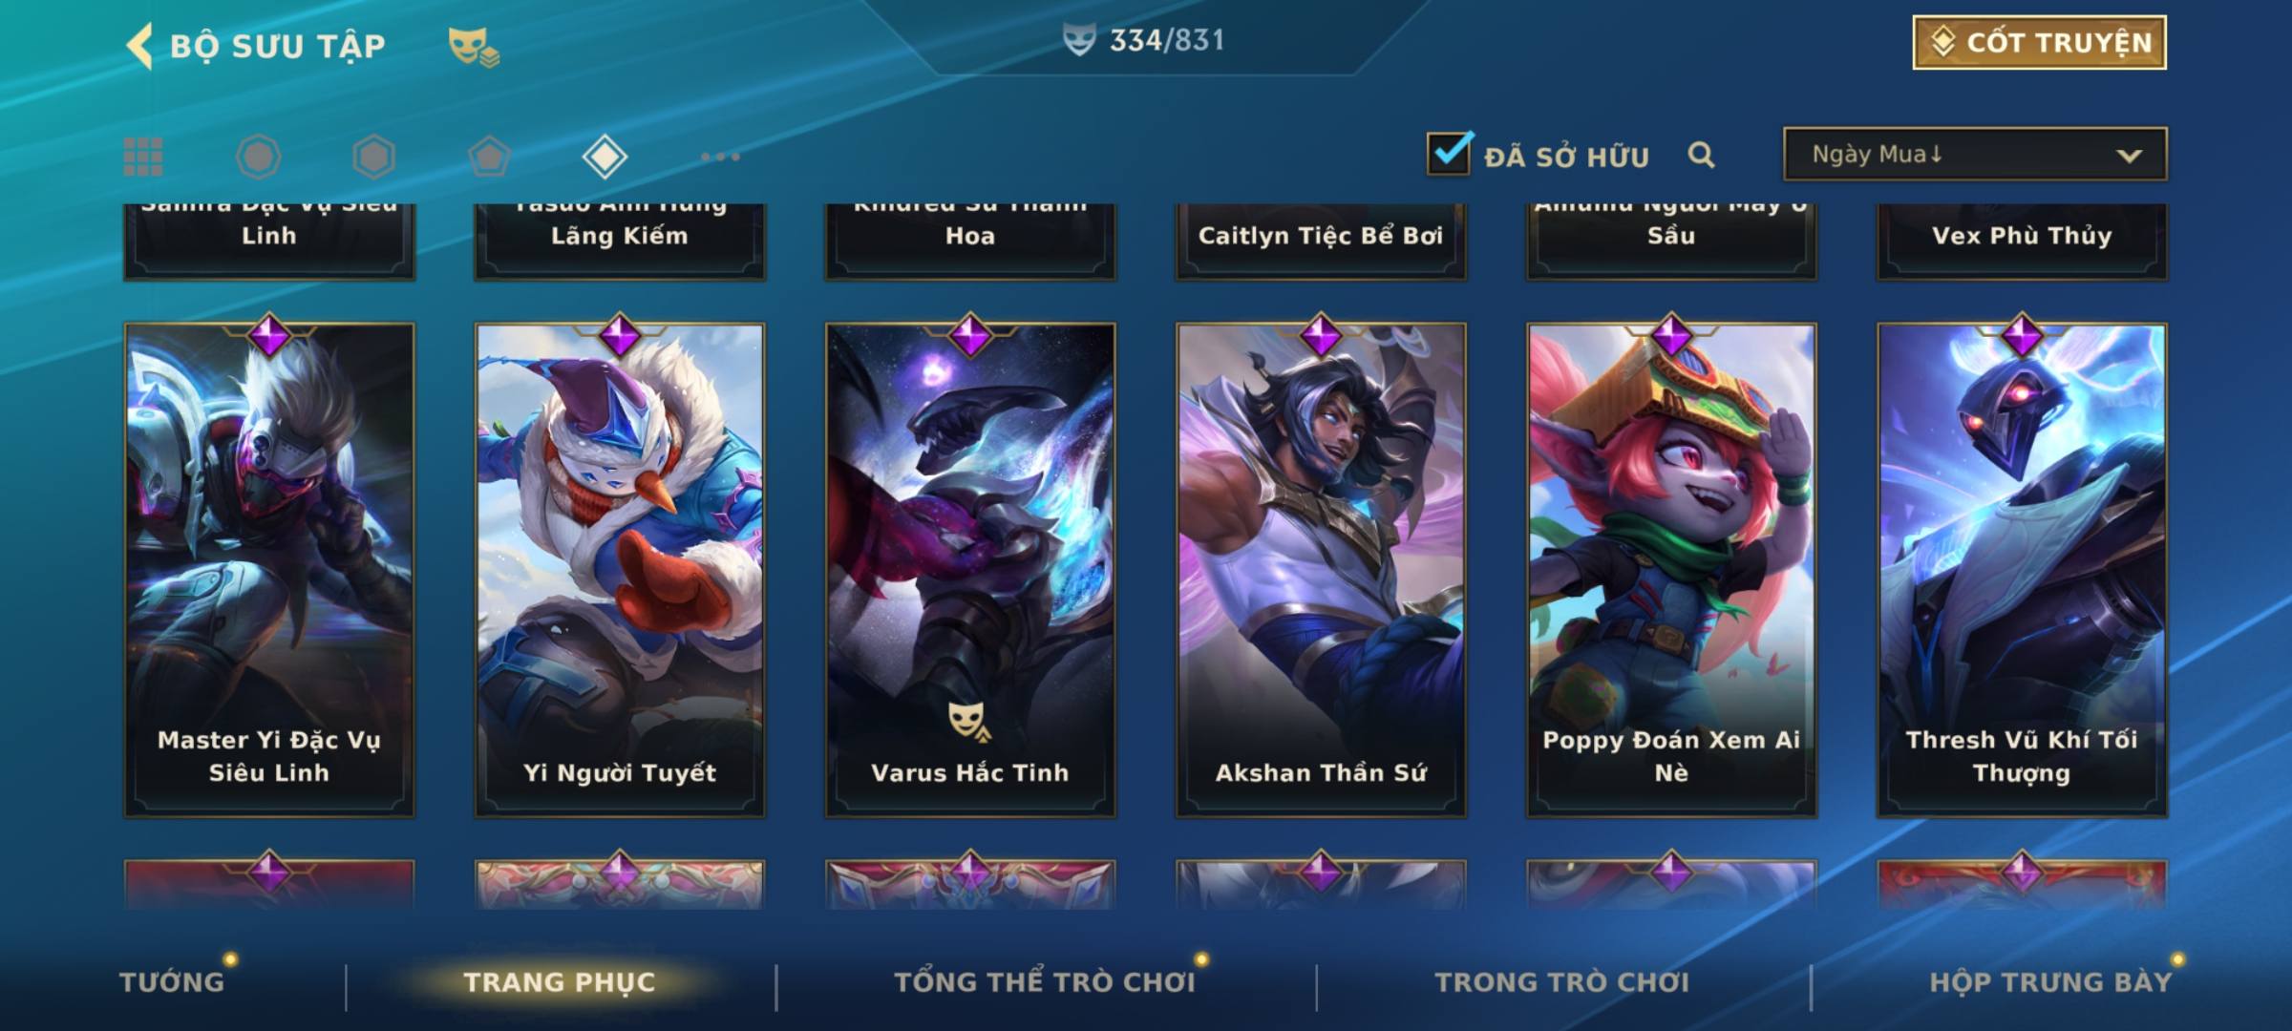Open the golden mask and coins icon
2292x1031 pixels.
pos(474,47)
